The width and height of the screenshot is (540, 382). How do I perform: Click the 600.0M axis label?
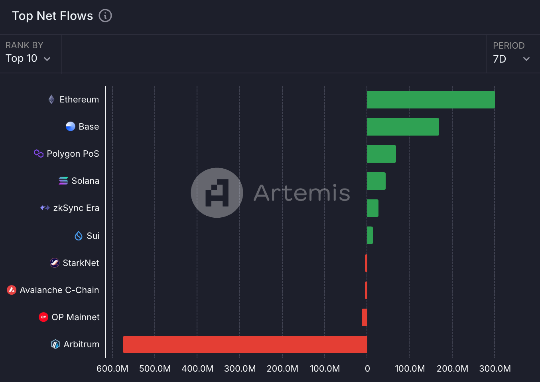click(112, 368)
